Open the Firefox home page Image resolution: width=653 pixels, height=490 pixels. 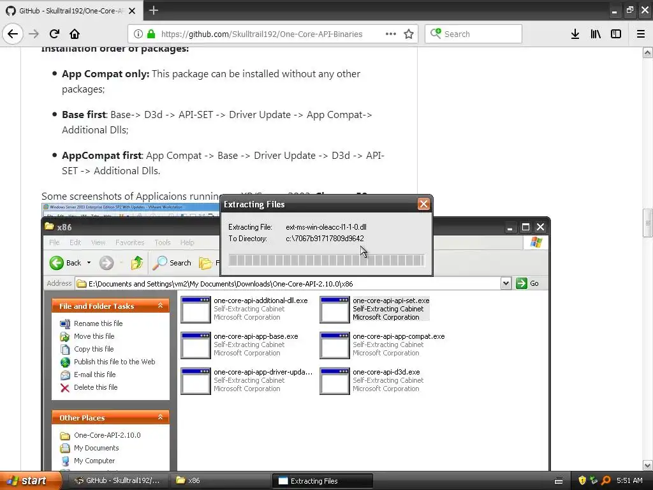(75, 34)
